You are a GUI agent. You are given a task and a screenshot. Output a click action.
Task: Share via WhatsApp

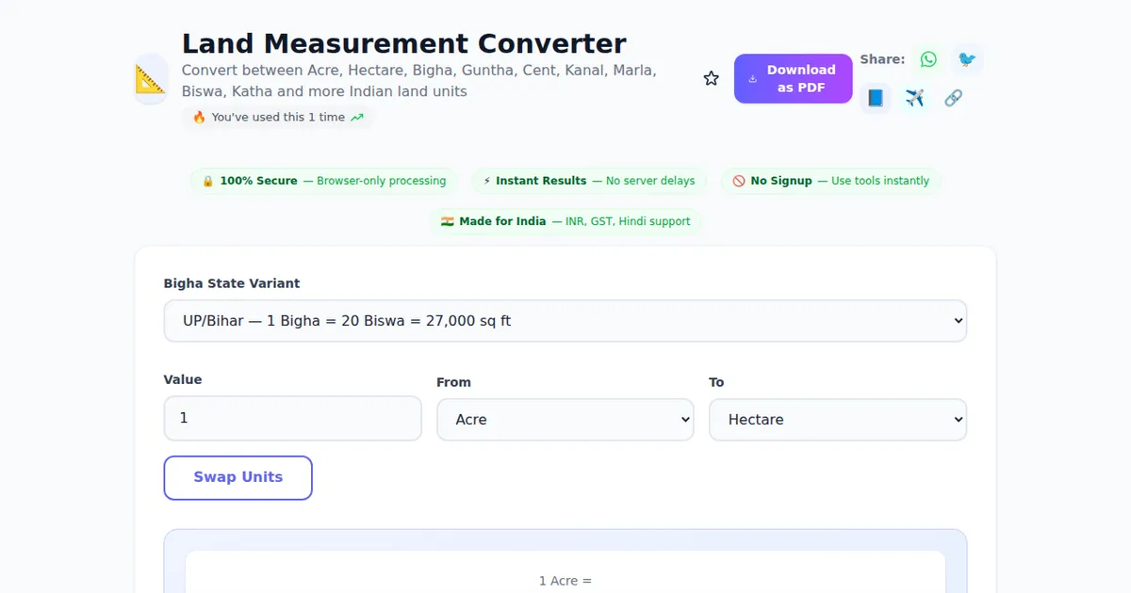928,58
